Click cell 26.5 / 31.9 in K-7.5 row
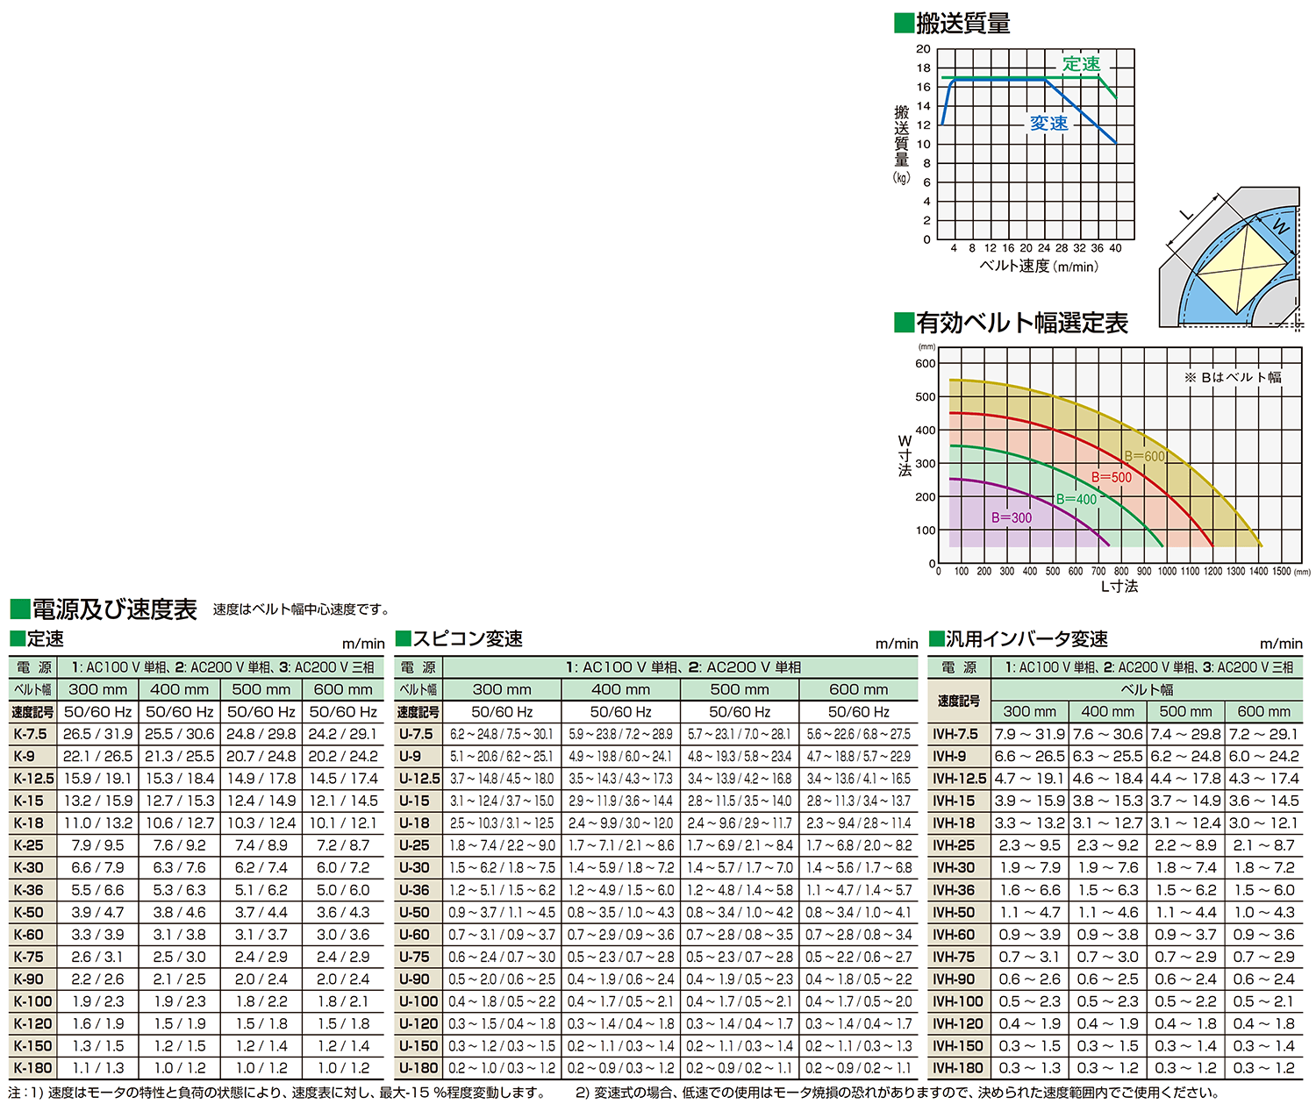 (x=98, y=734)
